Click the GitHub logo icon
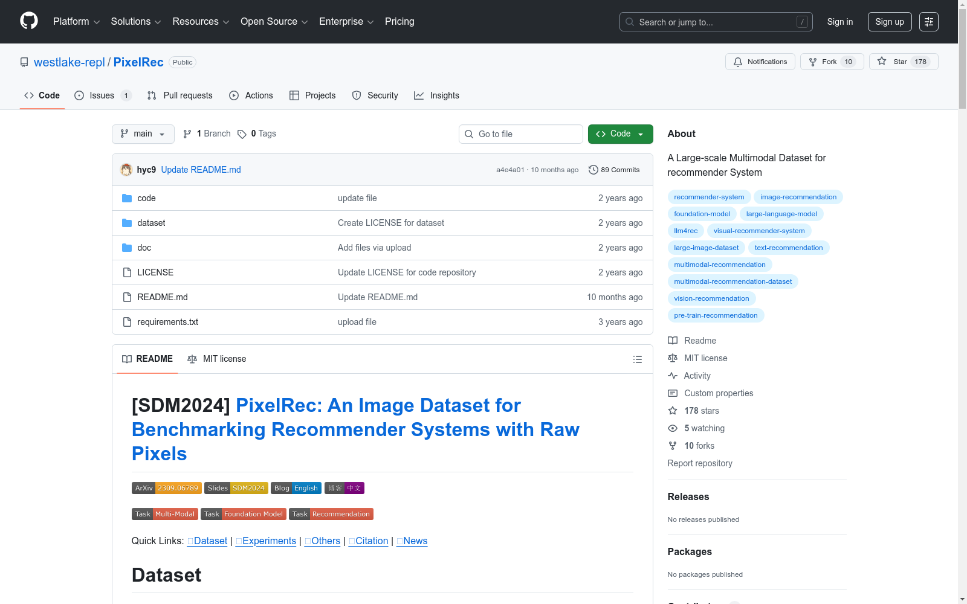Screen dimensions: 967x604 click(29, 21)
